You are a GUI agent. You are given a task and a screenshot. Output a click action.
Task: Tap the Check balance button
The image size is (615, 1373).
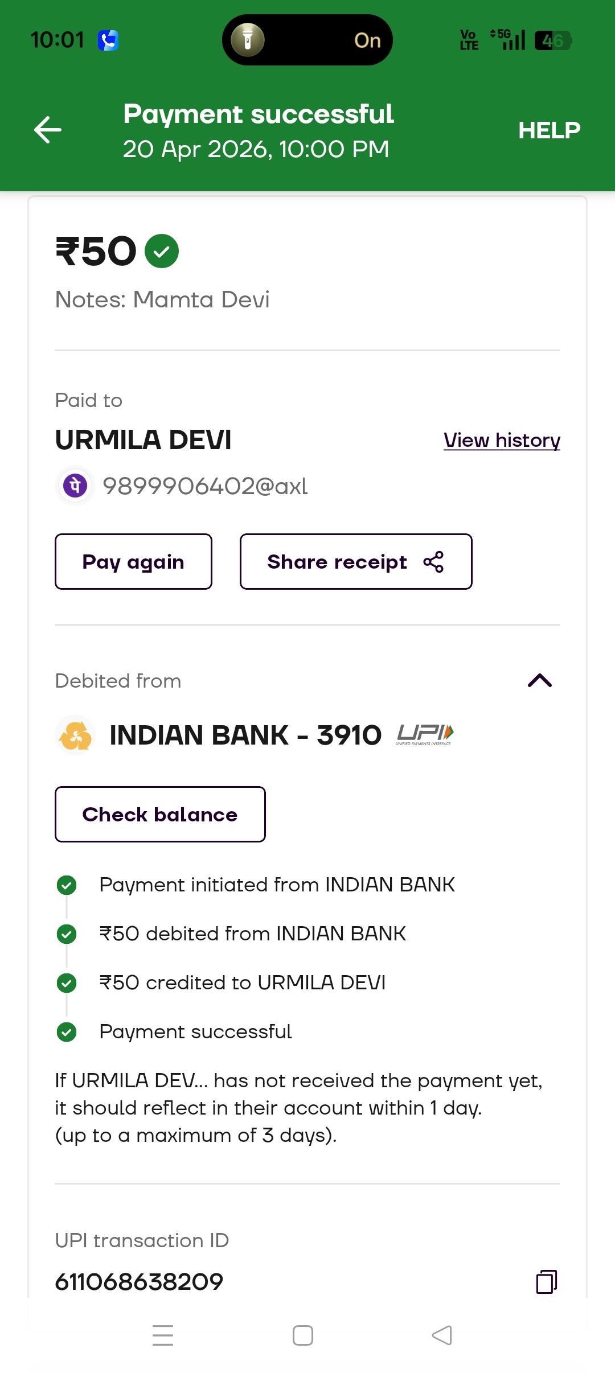point(160,814)
